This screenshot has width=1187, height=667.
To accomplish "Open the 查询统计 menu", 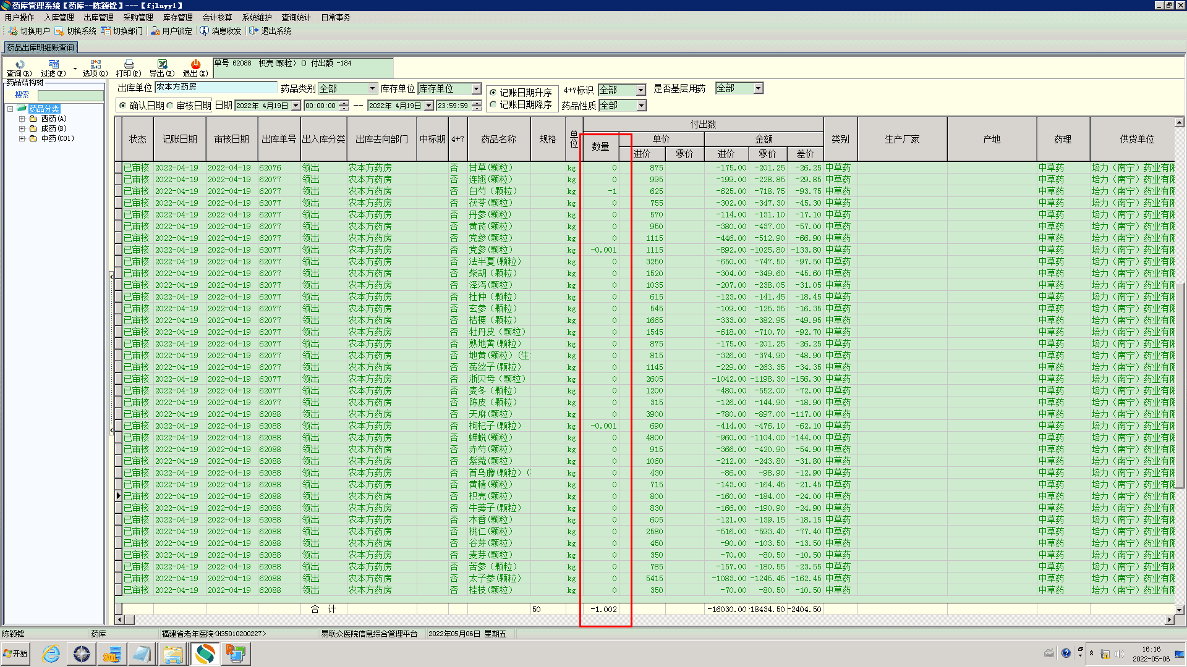I will pyautogui.click(x=296, y=17).
